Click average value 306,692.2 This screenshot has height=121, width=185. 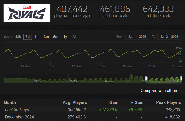(77, 110)
